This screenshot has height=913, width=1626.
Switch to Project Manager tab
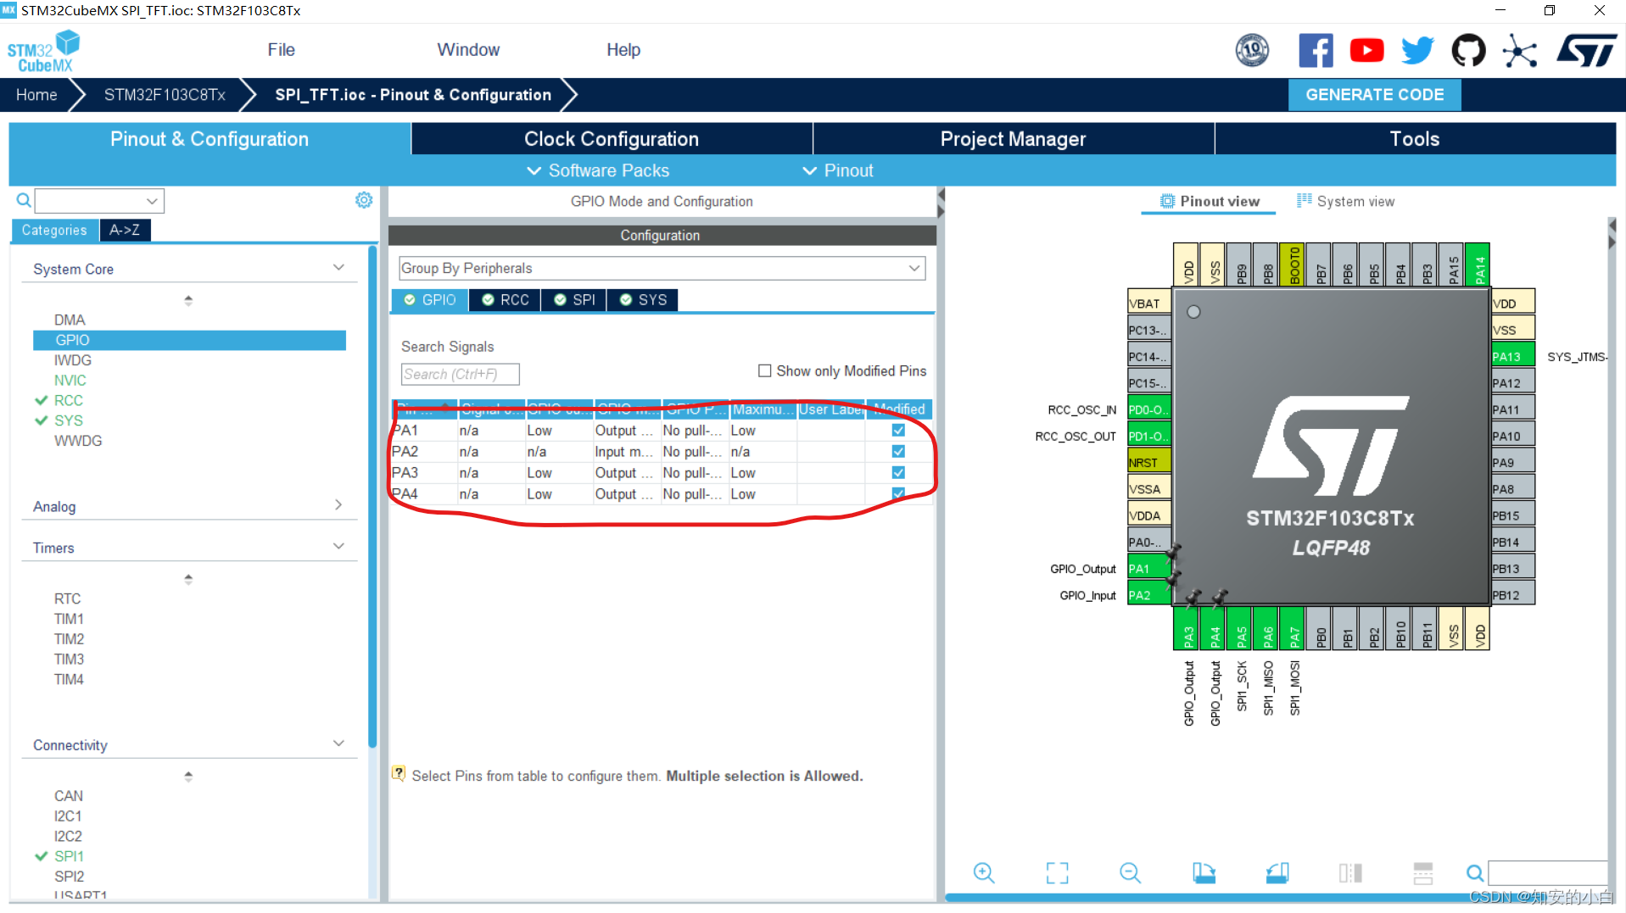tap(1013, 139)
